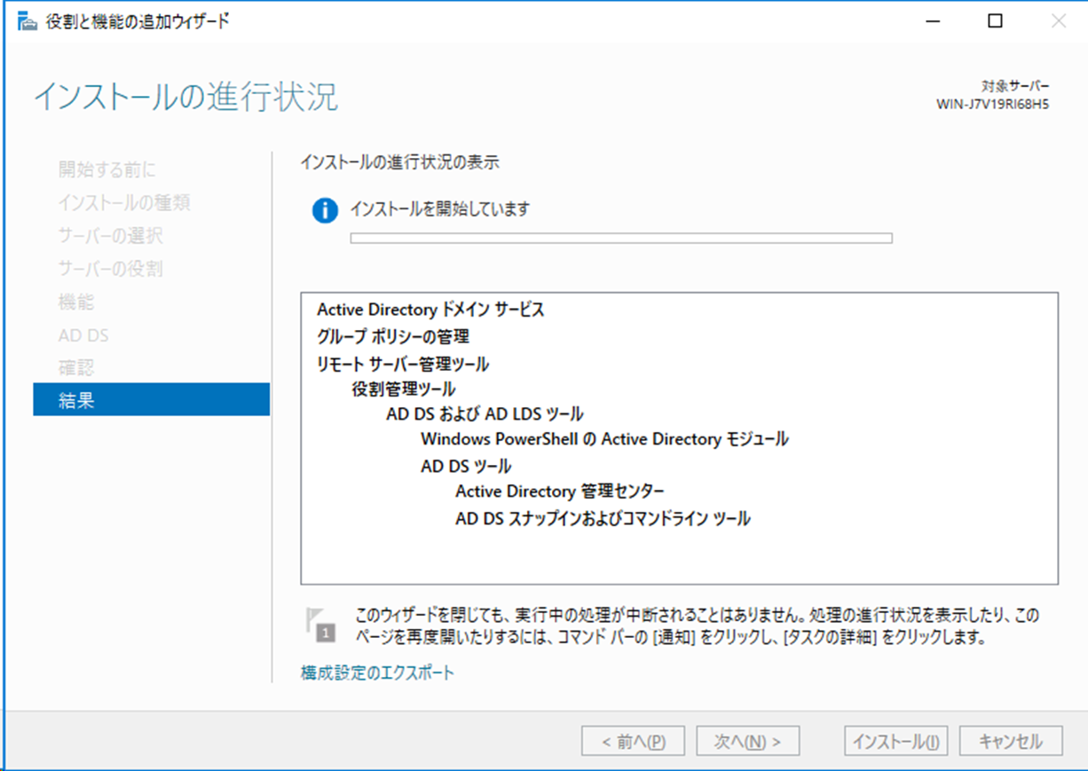Click the installation progress bar
This screenshot has height=771, width=1088.
pos(621,238)
